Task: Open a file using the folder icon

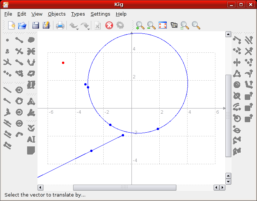Action: [x=22, y=25]
